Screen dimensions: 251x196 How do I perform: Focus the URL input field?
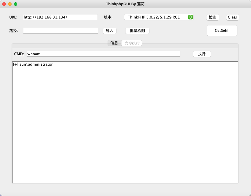(60, 17)
